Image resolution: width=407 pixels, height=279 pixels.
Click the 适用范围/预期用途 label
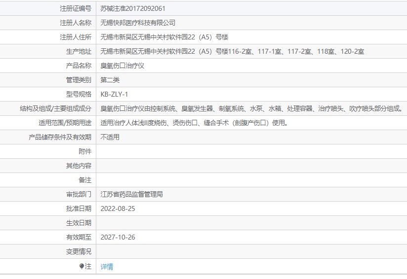[x=65, y=123]
